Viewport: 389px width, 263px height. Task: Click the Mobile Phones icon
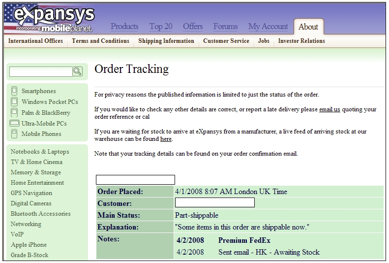(14, 133)
